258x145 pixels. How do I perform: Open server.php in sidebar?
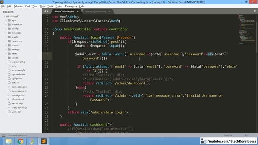(x=17, y=104)
